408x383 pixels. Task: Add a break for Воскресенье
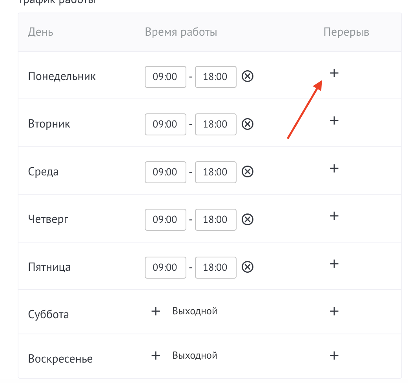(x=334, y=356)
